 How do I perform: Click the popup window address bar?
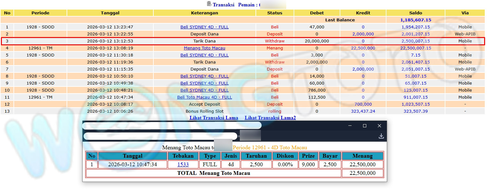pos(160,136)
